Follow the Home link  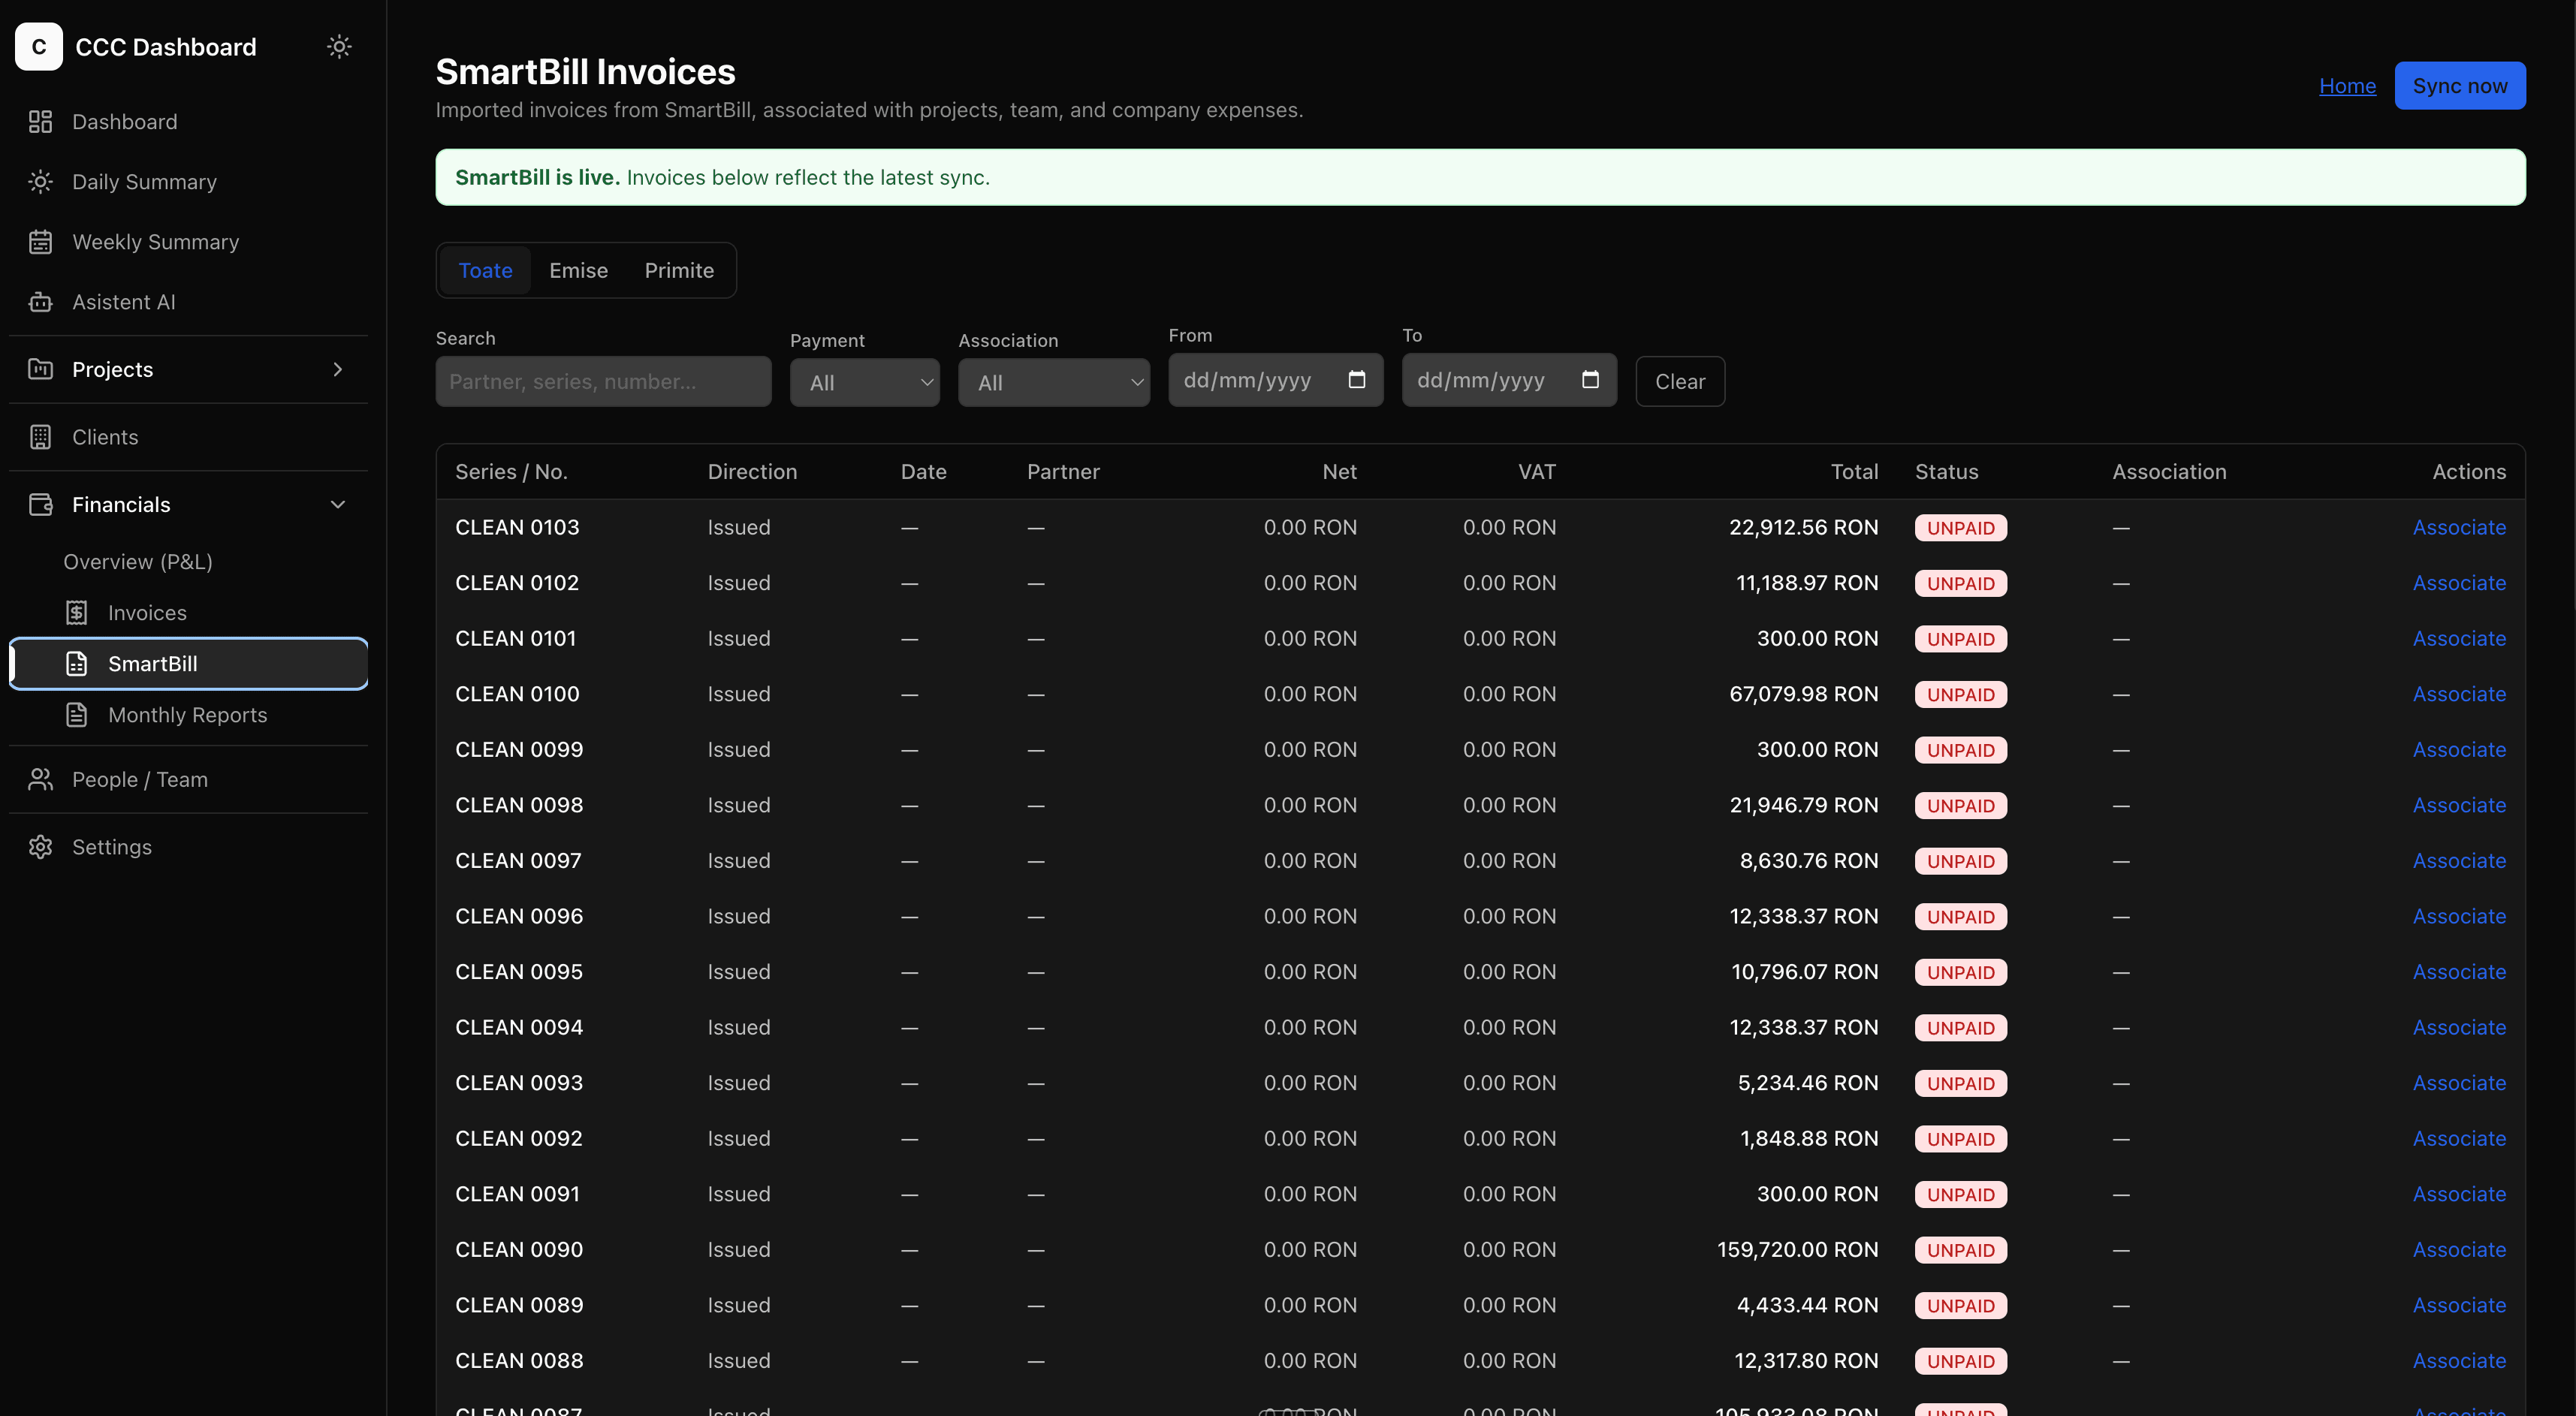pyautogui.click(x=2347, y=85)
